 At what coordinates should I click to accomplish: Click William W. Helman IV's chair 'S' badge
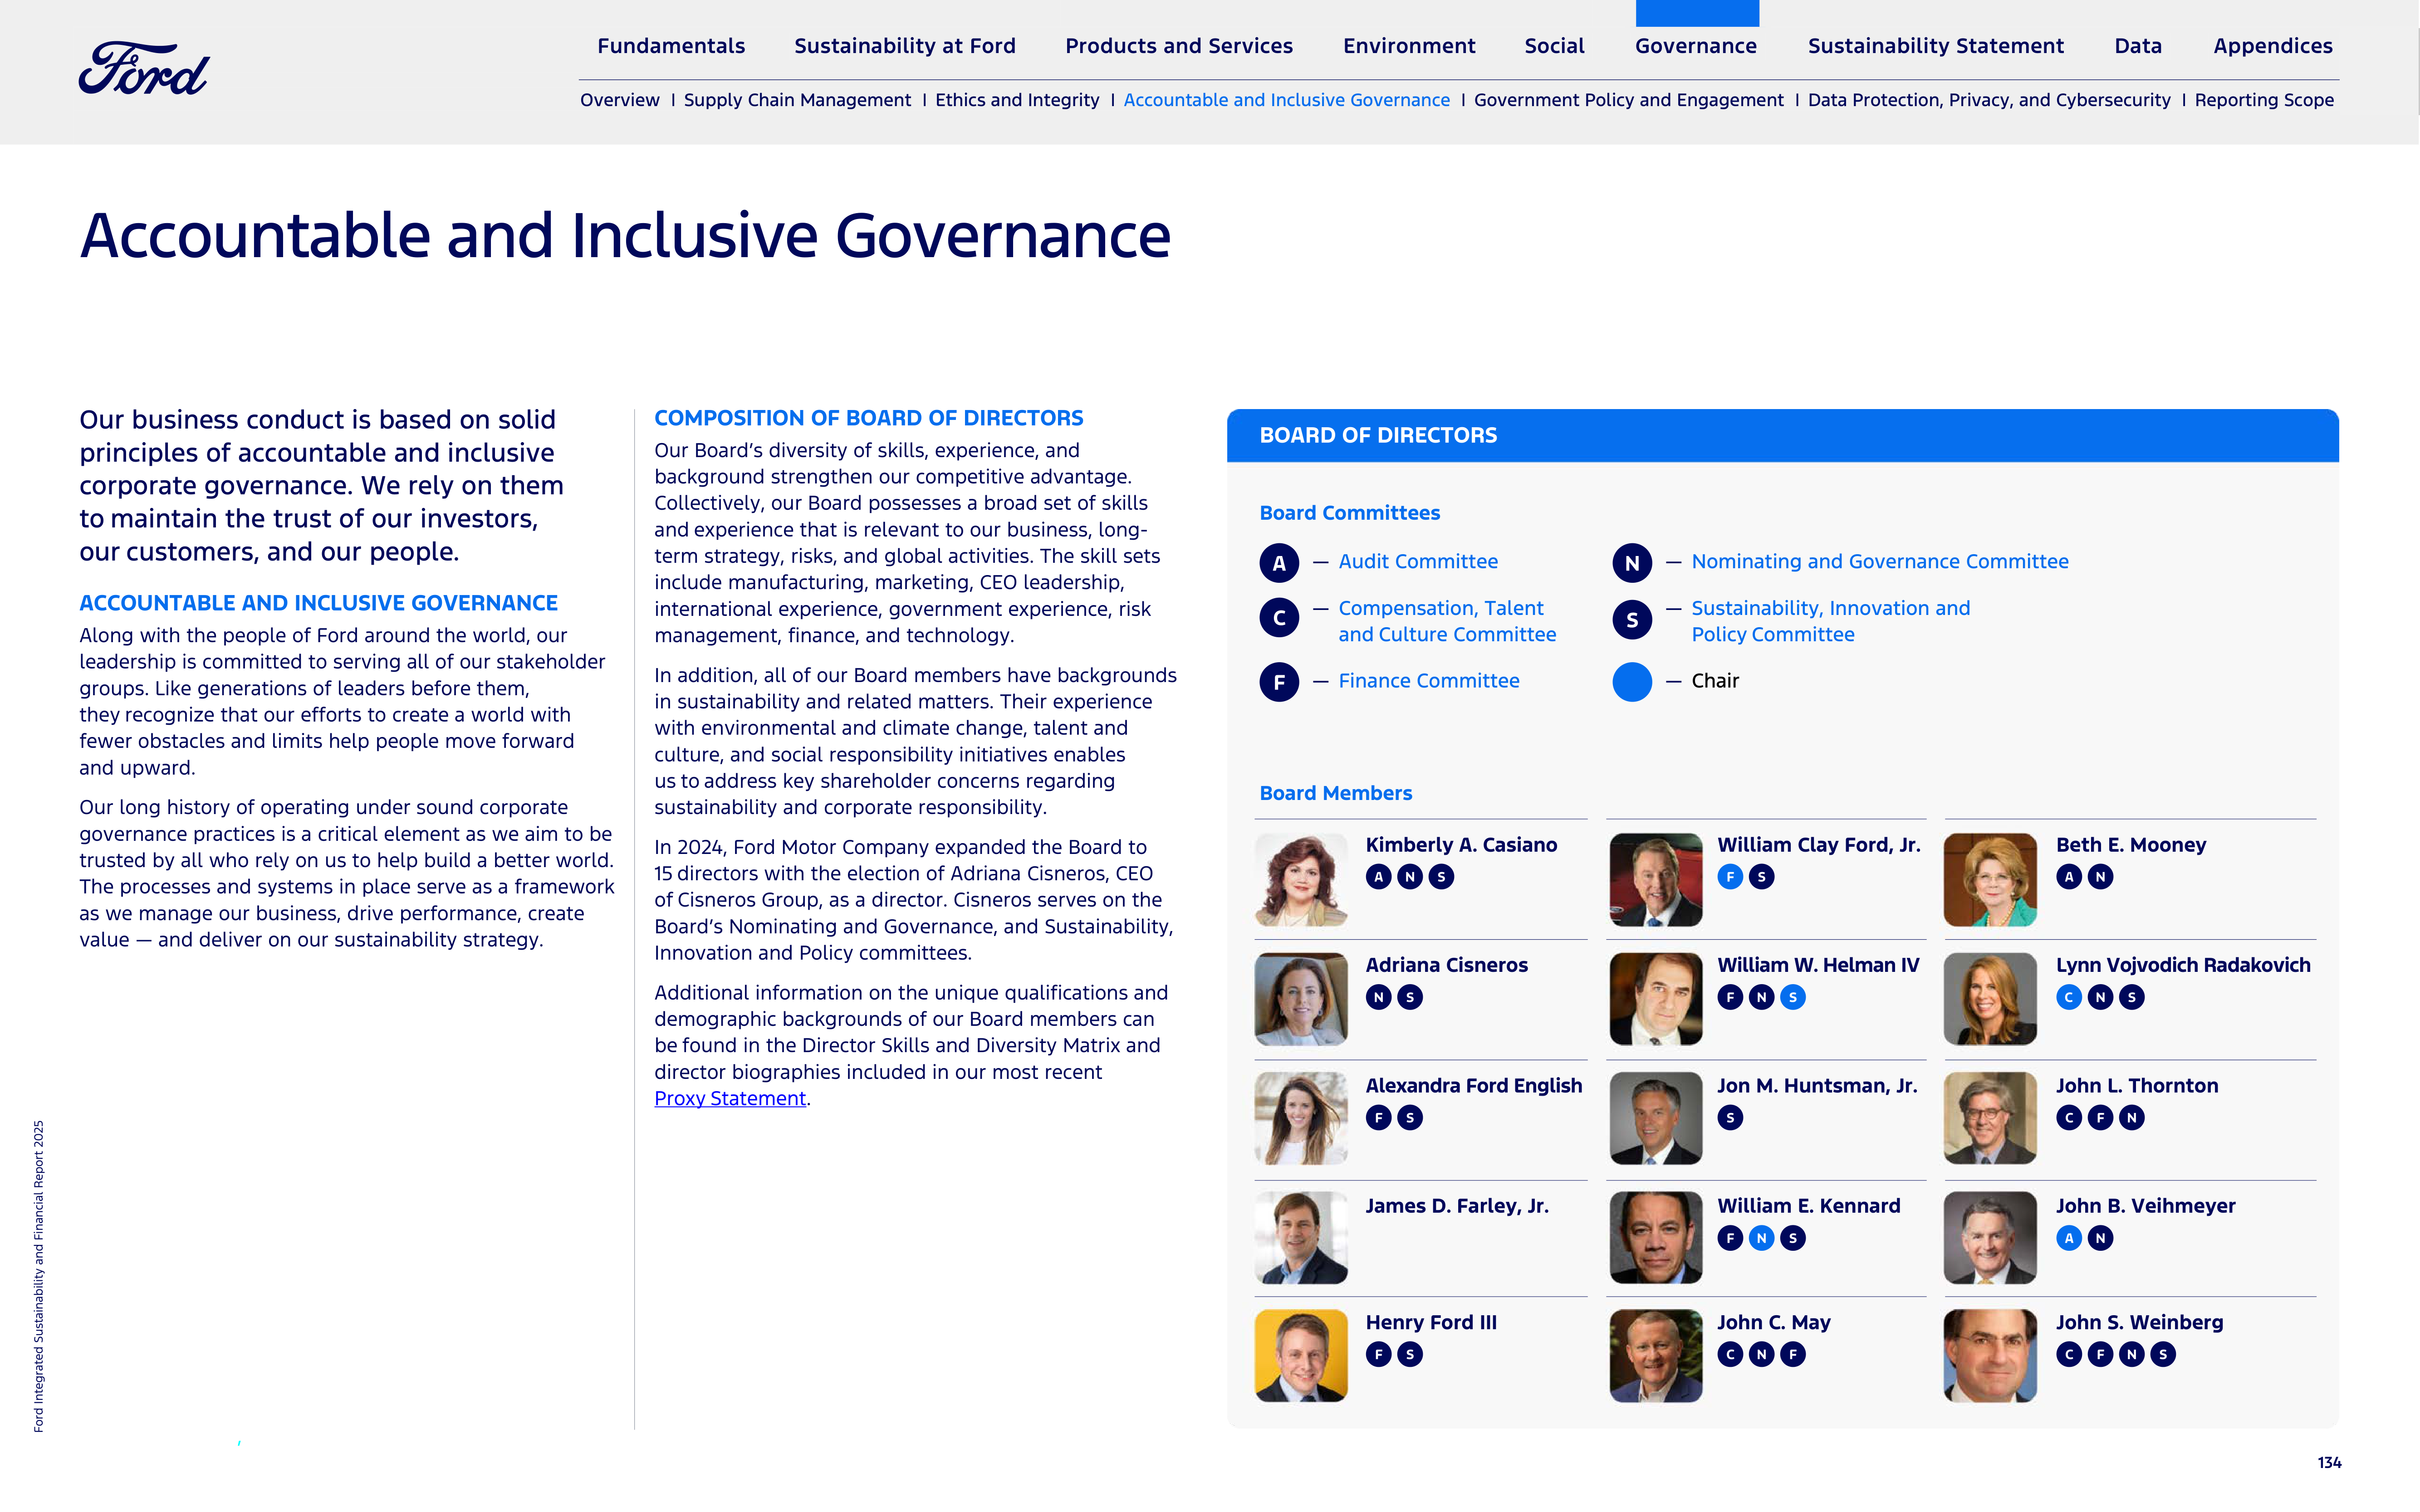tap(1793, 997)
